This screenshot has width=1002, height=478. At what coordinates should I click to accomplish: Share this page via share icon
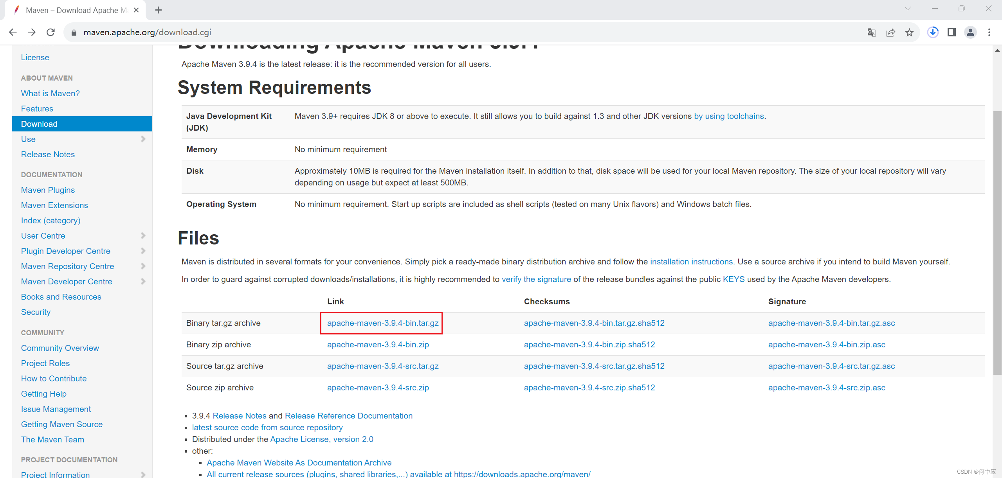tap(890, 32)
